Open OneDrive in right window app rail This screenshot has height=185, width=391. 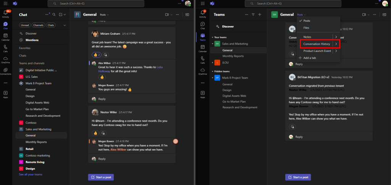(x=203, y=71)
